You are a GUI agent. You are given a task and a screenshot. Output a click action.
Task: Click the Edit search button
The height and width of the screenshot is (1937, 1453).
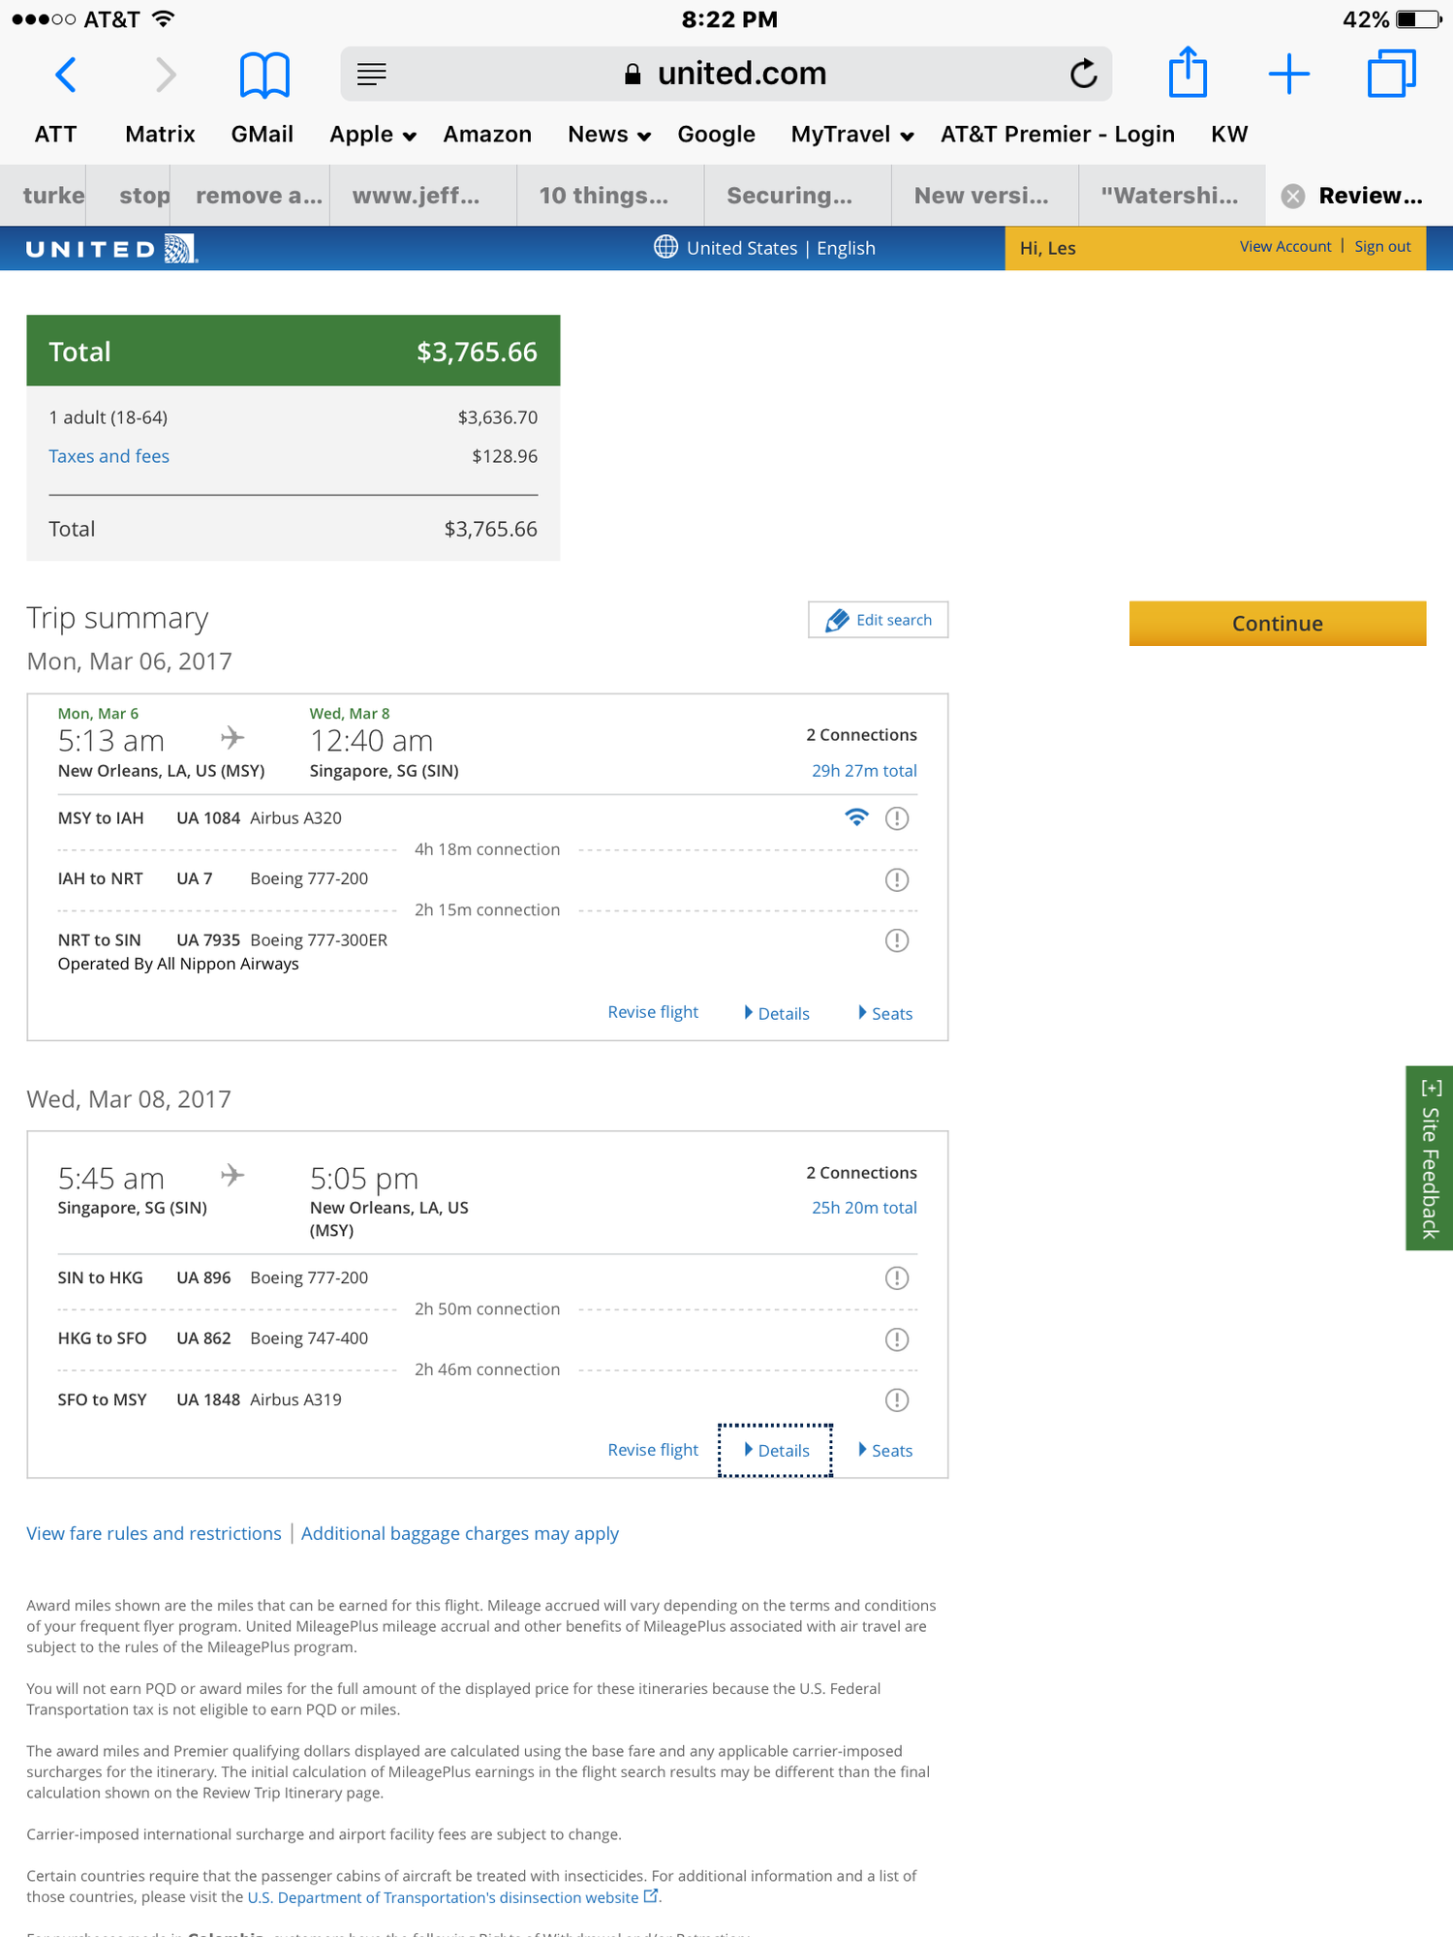(878, 620)
